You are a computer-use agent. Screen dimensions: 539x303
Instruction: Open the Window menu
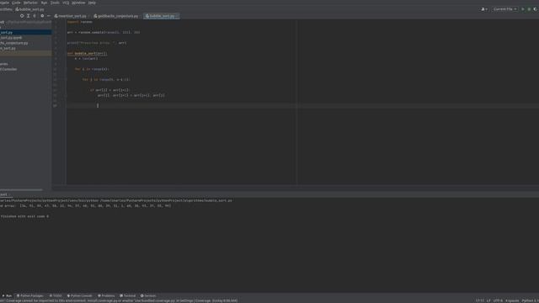(78, 3)
